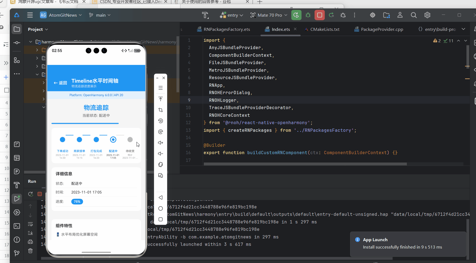Click the Search magnifier icon
The height and width of the screenshot is (263, 476).
tap(414, 15)
